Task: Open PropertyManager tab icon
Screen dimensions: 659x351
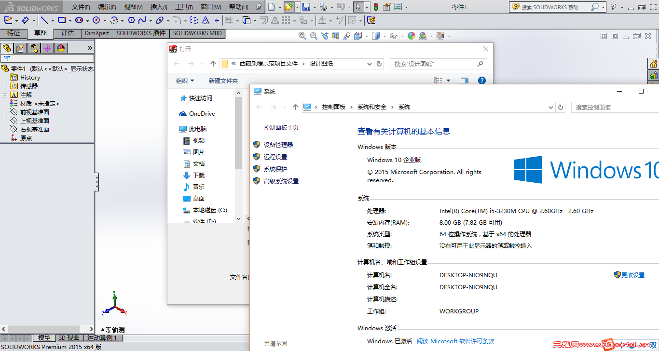Action: click(x=20, y=48)
